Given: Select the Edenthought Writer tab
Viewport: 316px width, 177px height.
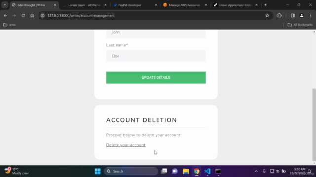Looking at the screenshot, I should [x=32, y=5].
